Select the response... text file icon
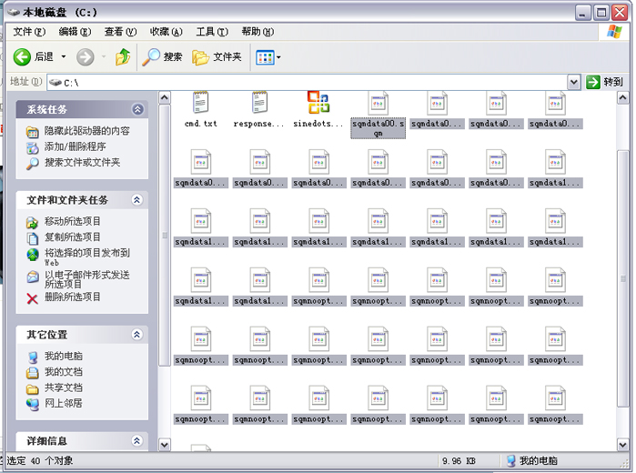The image size is (636, 473). (259, 102)
